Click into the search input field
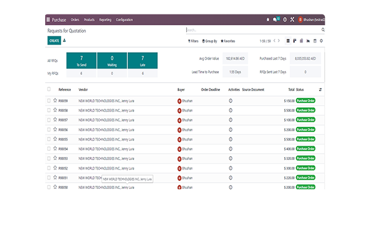Image resolution: width=370 pixels, height=226 pixels. [253, 30]
